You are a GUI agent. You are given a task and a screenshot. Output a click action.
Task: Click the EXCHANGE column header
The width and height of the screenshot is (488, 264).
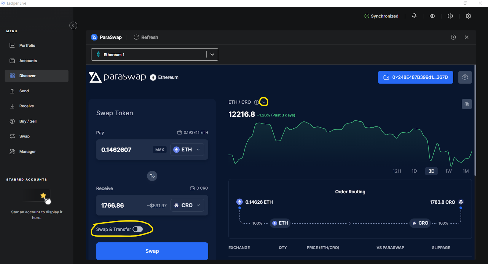pyautogui.click(x=239, y=248)
